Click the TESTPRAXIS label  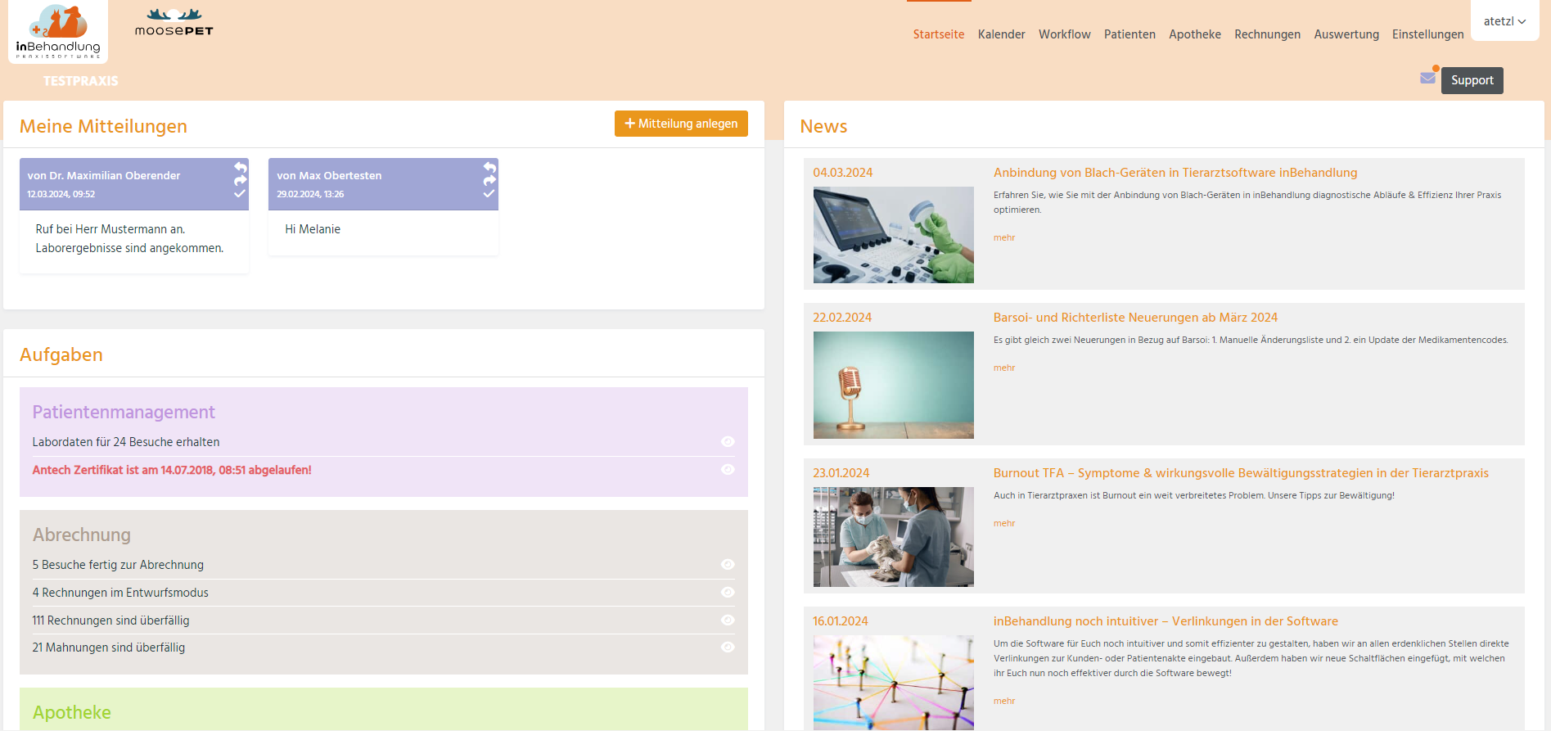click(81, 81)
